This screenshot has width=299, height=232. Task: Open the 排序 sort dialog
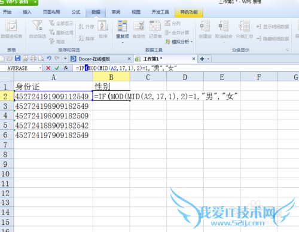pos(103,29)
